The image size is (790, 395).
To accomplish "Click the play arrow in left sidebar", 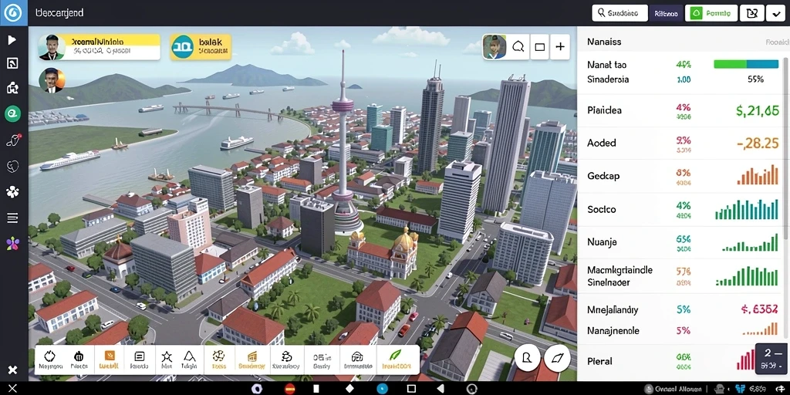I will pyautogui.click(x=12, y=40).
